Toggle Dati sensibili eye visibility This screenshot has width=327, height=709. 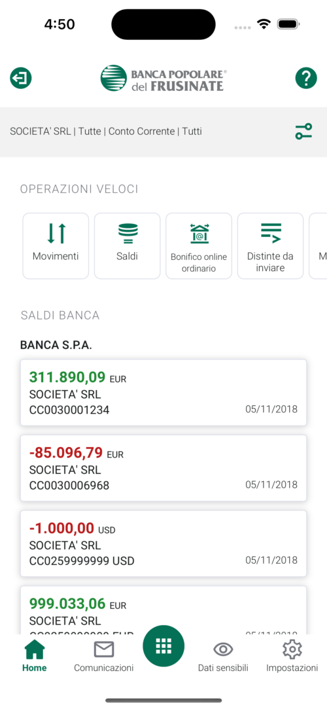click(x=223, y=655)
